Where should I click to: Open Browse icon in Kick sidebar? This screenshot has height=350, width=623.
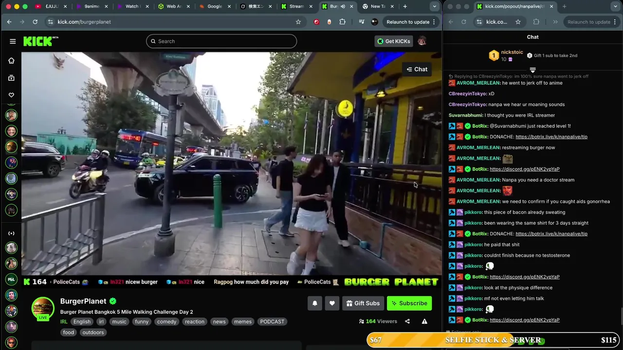(x=11, y=78)
